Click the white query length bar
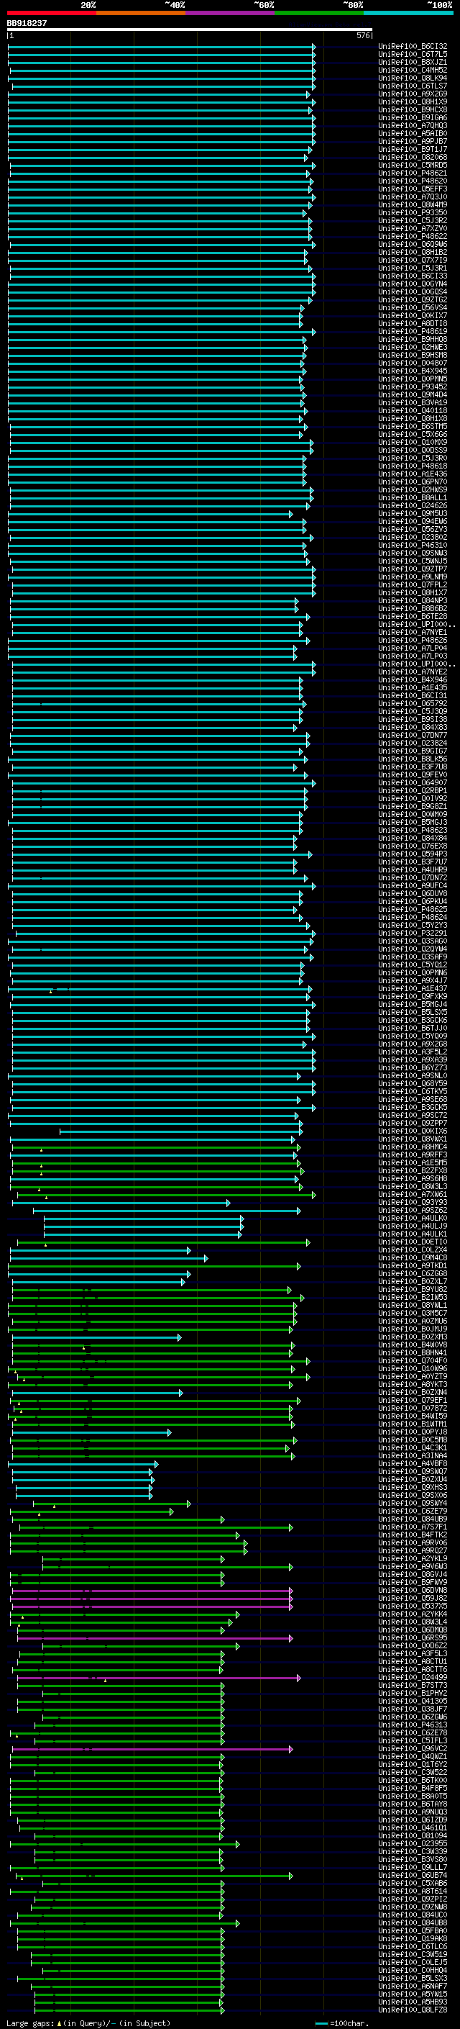Screen dimensions: 460x2029 point(190,29)
